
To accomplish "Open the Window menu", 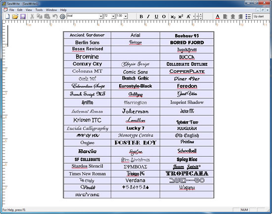I will (x=51, y=10).
